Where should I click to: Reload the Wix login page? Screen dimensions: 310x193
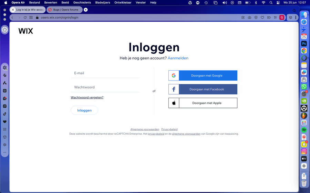pos(25,17)
